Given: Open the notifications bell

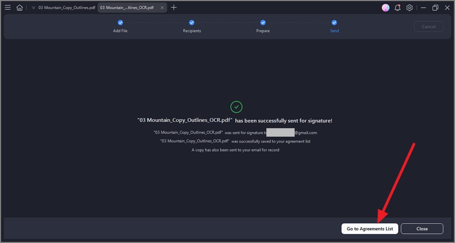Looking at the screenshot, I should pyautogui.click(x=397, y=8).
